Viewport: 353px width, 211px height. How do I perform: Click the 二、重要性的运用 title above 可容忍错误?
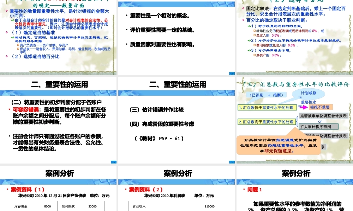pyautogui.click(x=60, y=84)
